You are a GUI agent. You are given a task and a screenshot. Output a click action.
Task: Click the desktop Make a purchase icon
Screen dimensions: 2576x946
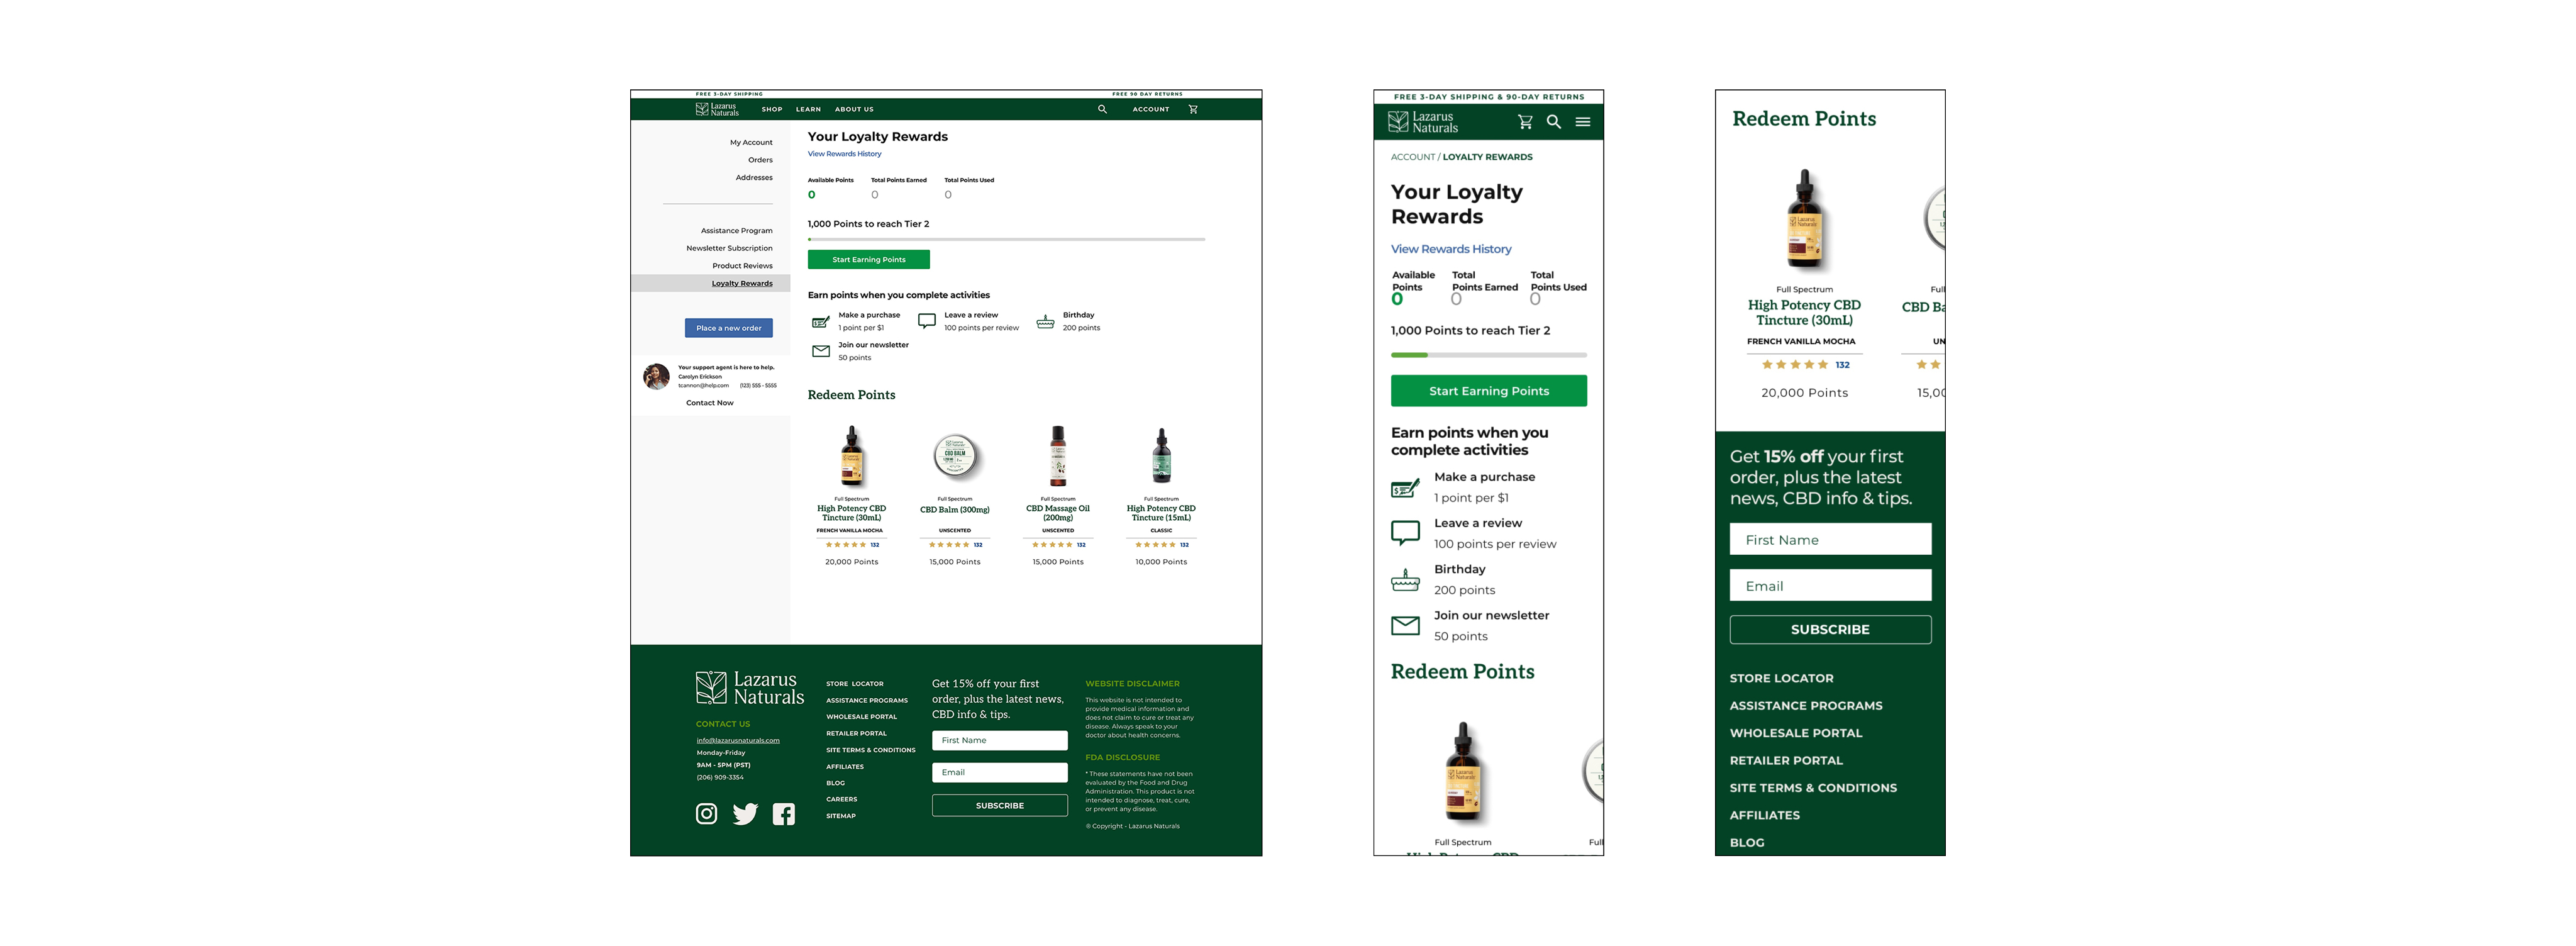pyautogui.click(x=821, y=322)
